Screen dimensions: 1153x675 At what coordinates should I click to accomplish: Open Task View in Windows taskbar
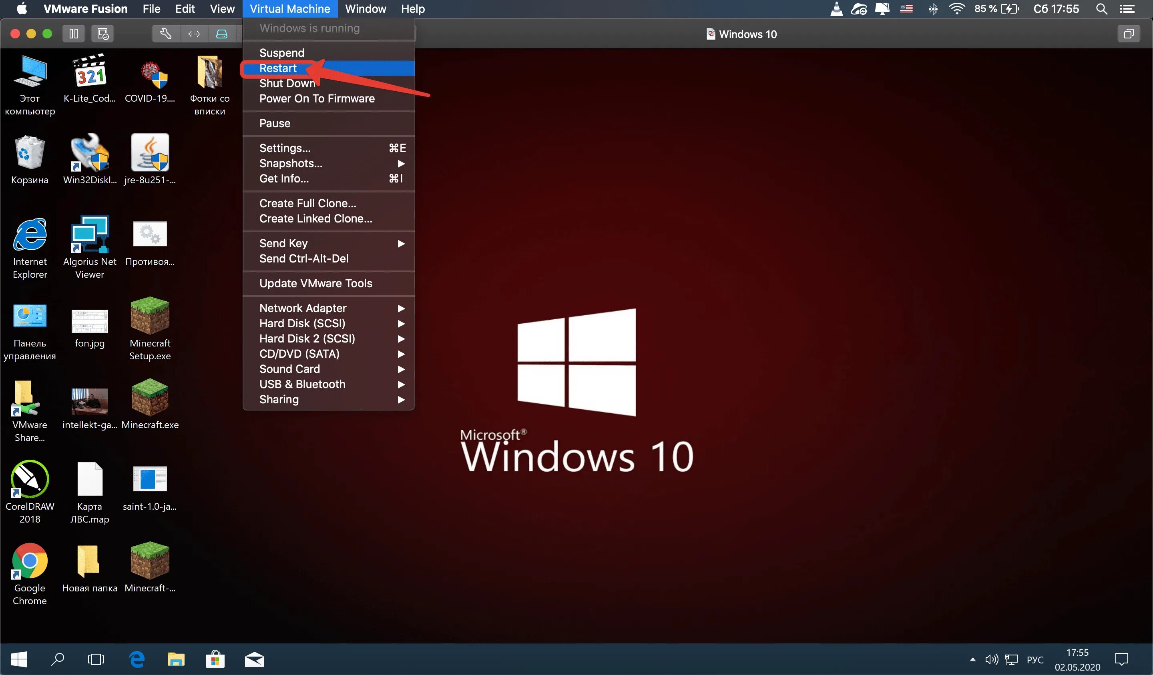96,659
